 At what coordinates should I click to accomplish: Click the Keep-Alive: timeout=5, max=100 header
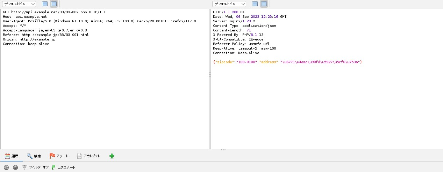coord(244,48)
